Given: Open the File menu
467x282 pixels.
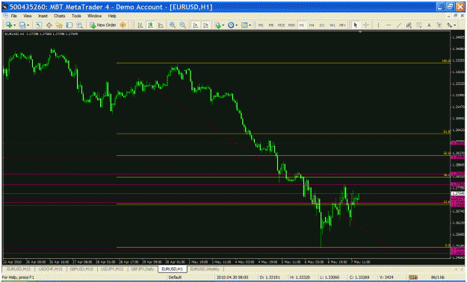Looking at the screenshot, I should click(x=14, y=16).
